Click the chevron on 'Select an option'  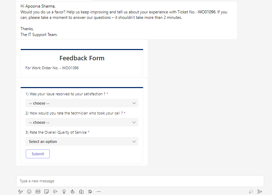134,142
